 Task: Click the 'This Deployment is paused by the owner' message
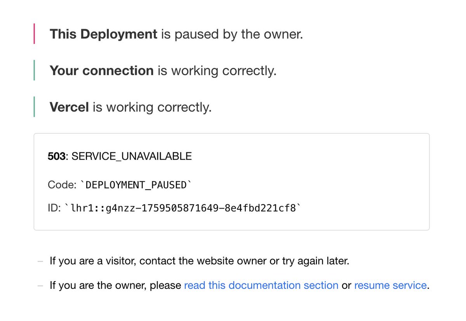(x=176, y=35)
